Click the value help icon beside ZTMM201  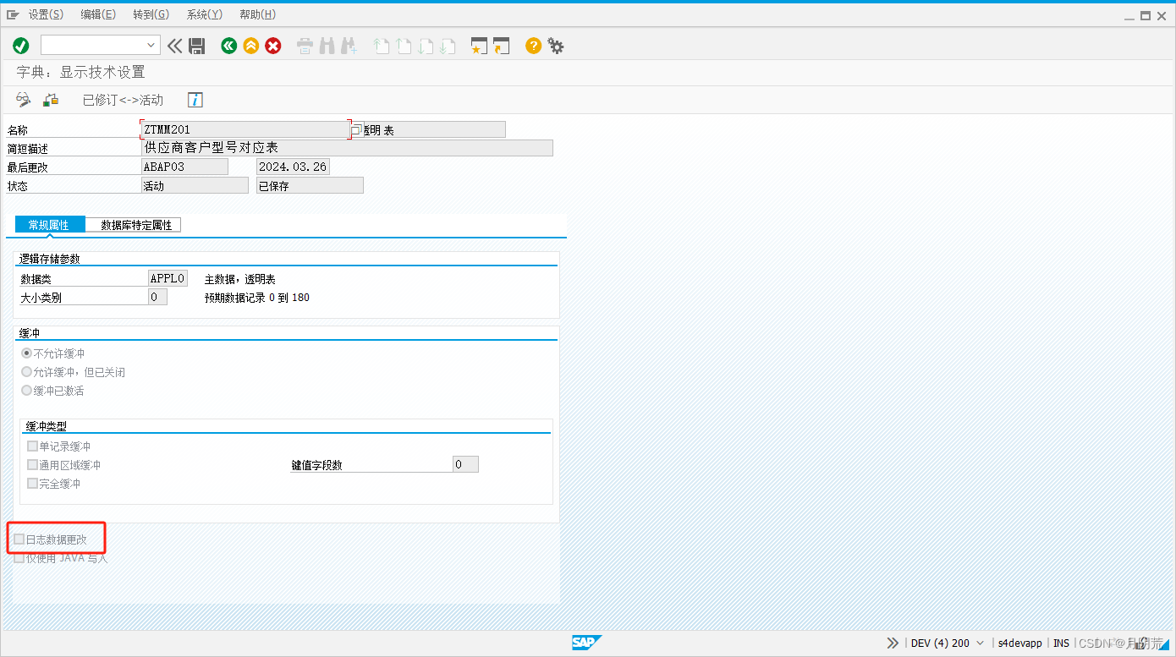pos(356,130)
